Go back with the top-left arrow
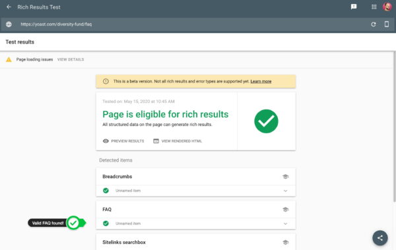396x250 pixels. (9, 7)
